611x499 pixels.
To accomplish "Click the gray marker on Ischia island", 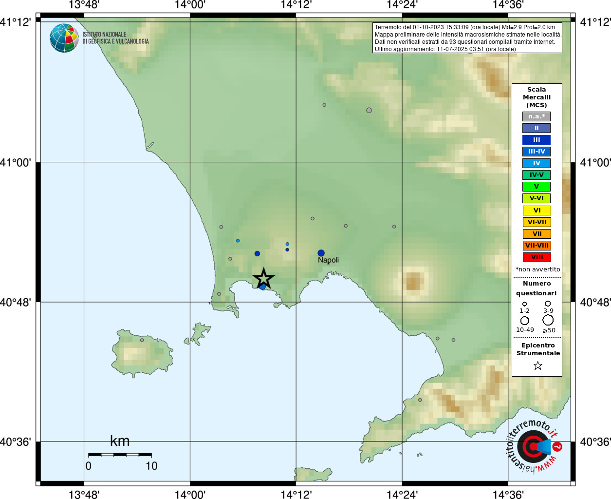I will (x=142, y=340).
